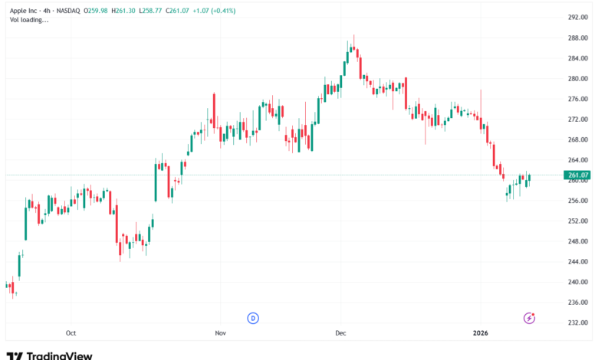Click the 232.00 price scale label
This screenshot has height=360, width=598.
click(x=577, y=322)
